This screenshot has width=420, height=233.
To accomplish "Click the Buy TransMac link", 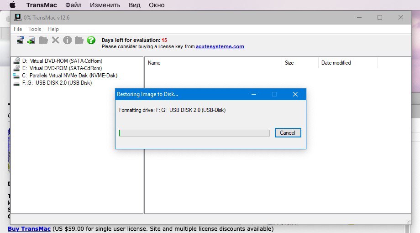I will [x=29, y=229].
